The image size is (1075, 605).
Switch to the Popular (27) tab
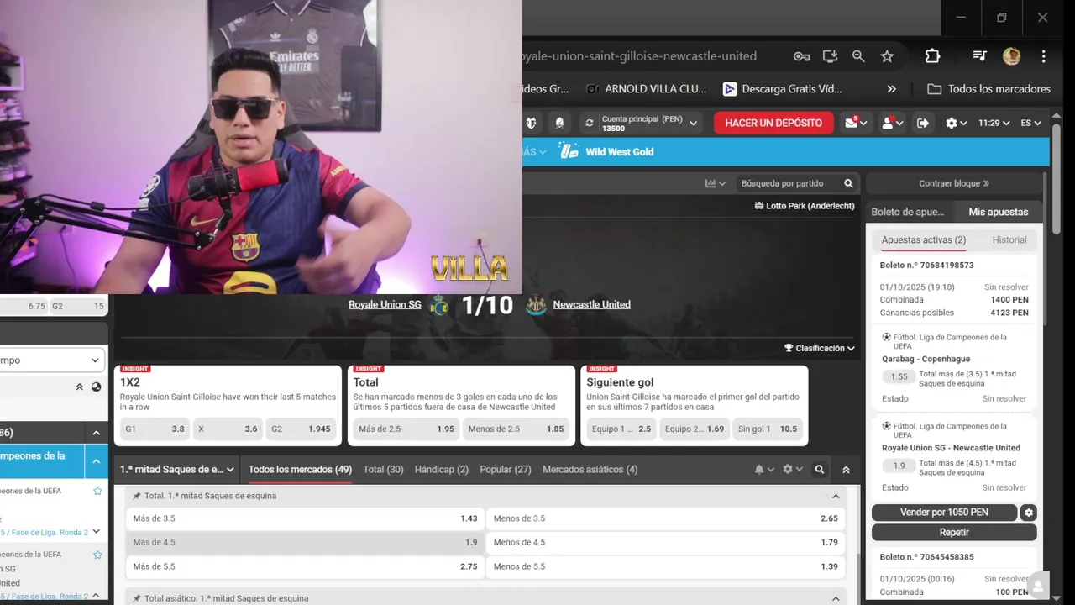(505, 470)
